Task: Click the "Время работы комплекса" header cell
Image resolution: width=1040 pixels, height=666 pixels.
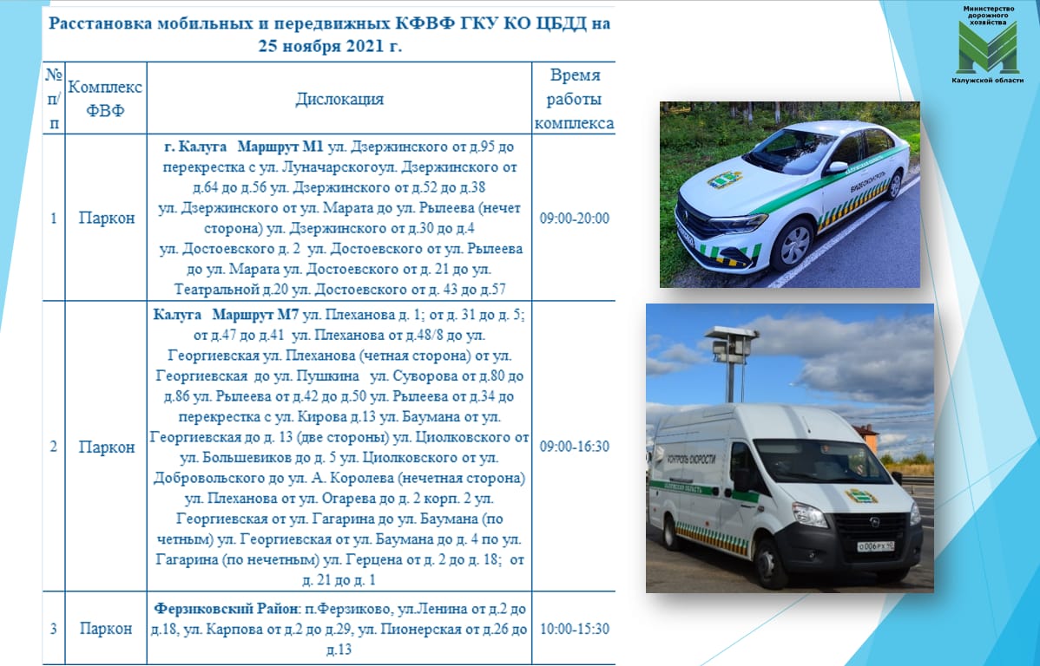Action: 574,99
